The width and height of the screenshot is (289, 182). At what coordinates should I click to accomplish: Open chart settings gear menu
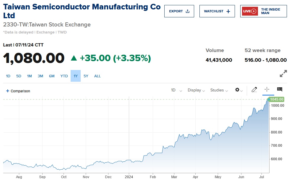(x=237, y=90)
